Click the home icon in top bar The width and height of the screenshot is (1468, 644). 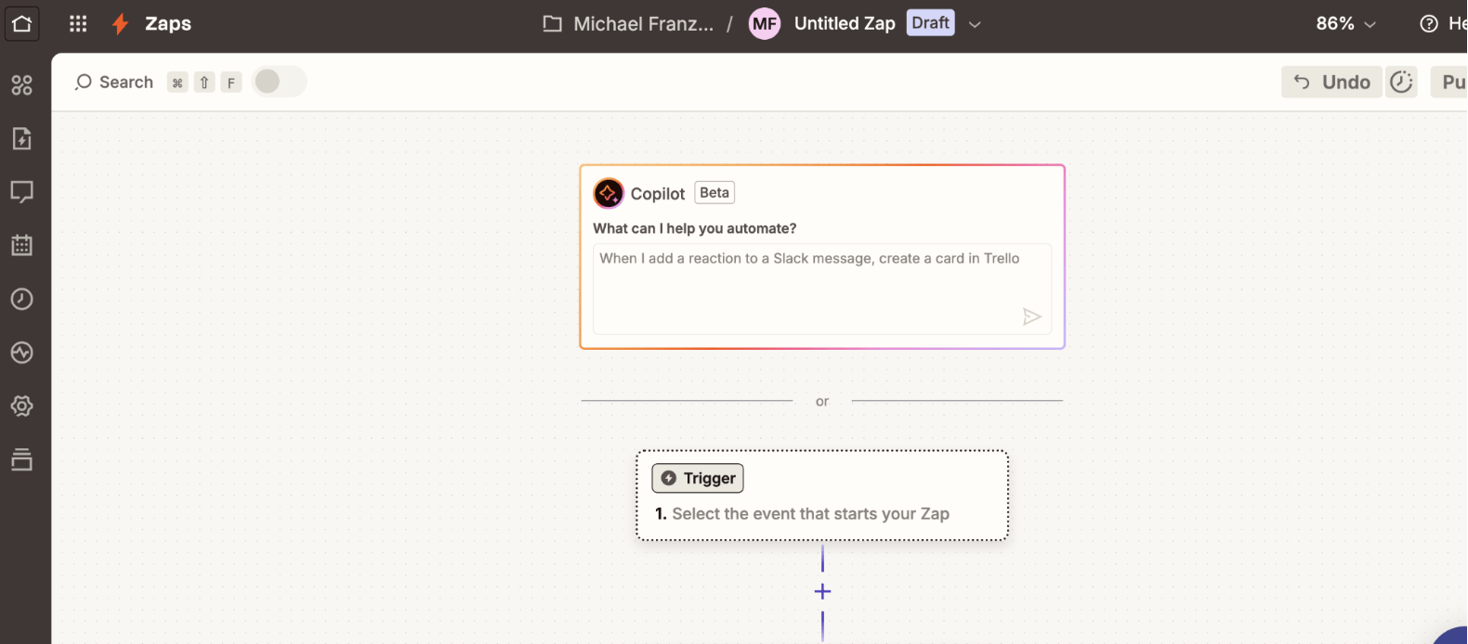(x=22, y=23)
